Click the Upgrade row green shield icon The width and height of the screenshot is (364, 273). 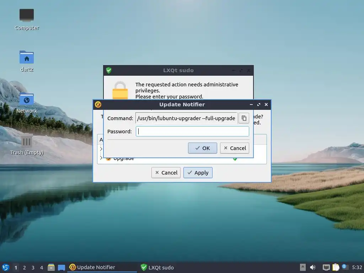click(235, 159)
